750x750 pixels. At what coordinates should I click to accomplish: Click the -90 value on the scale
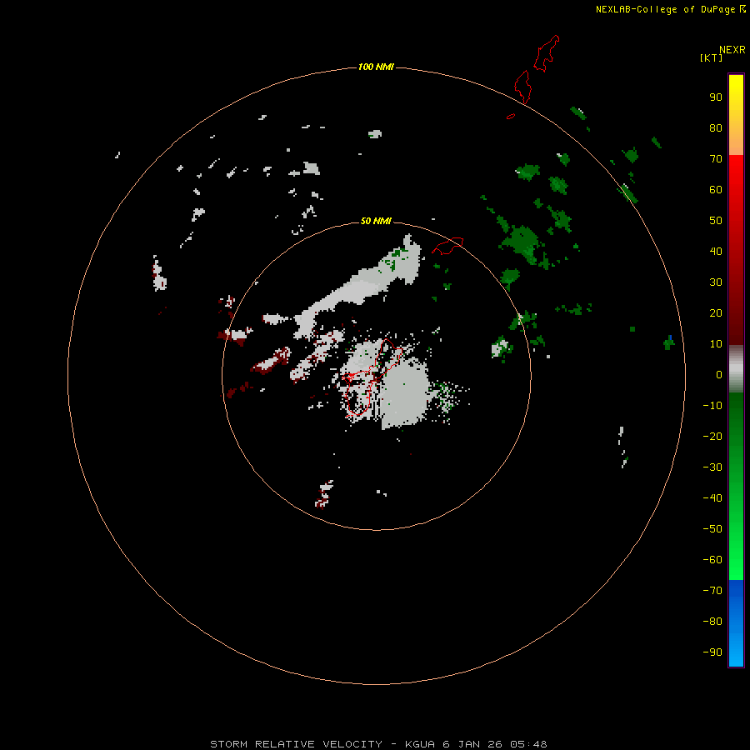[x=712, y=652]
